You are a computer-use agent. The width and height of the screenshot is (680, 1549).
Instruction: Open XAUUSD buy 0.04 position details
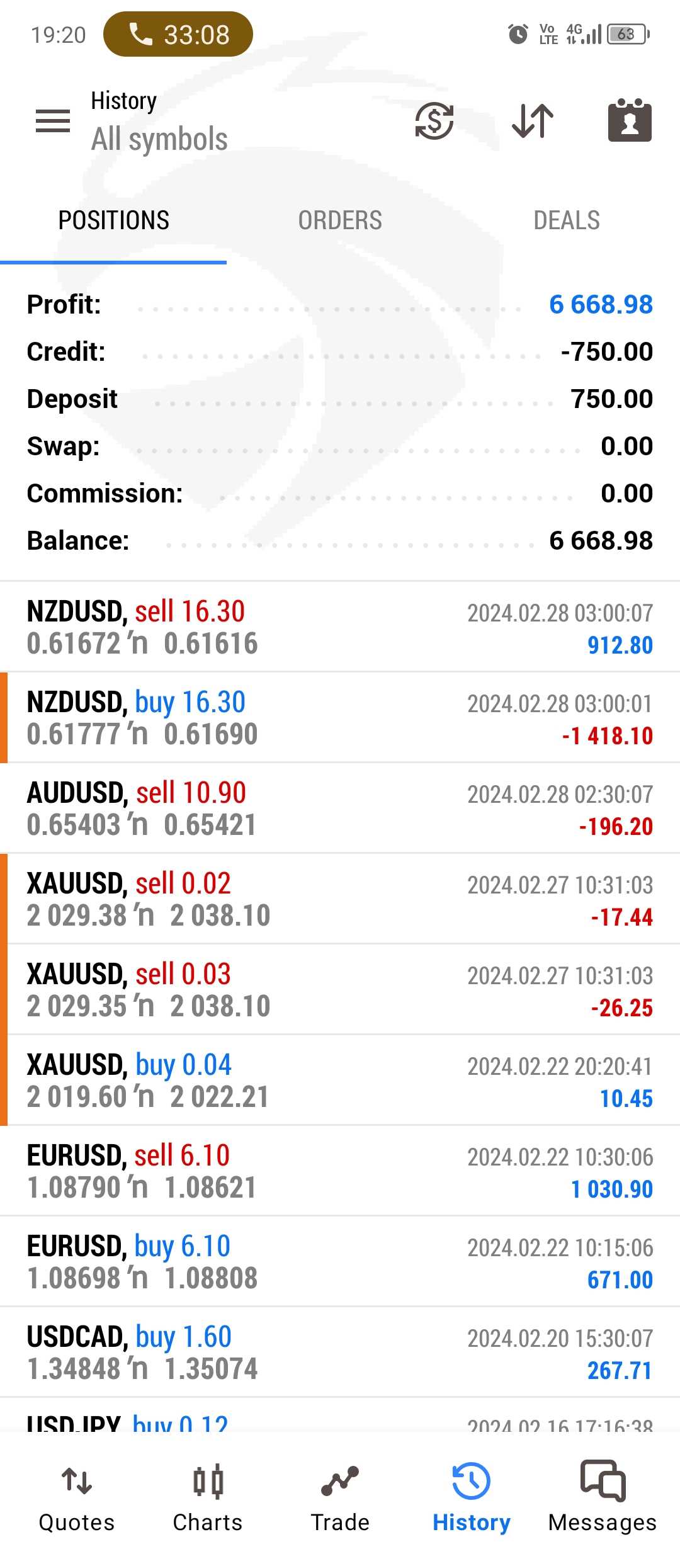340,1081
